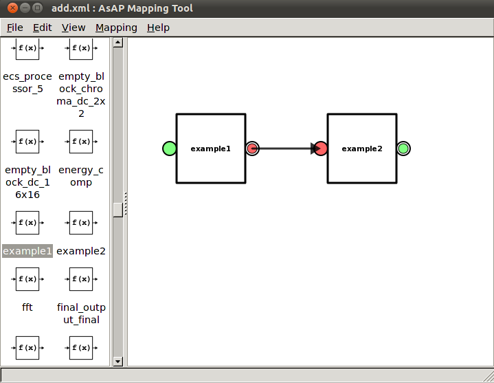This screenshot has height=383, width=494.
Task: Click the green output port of example2
Action: click(x=403, y=149)
